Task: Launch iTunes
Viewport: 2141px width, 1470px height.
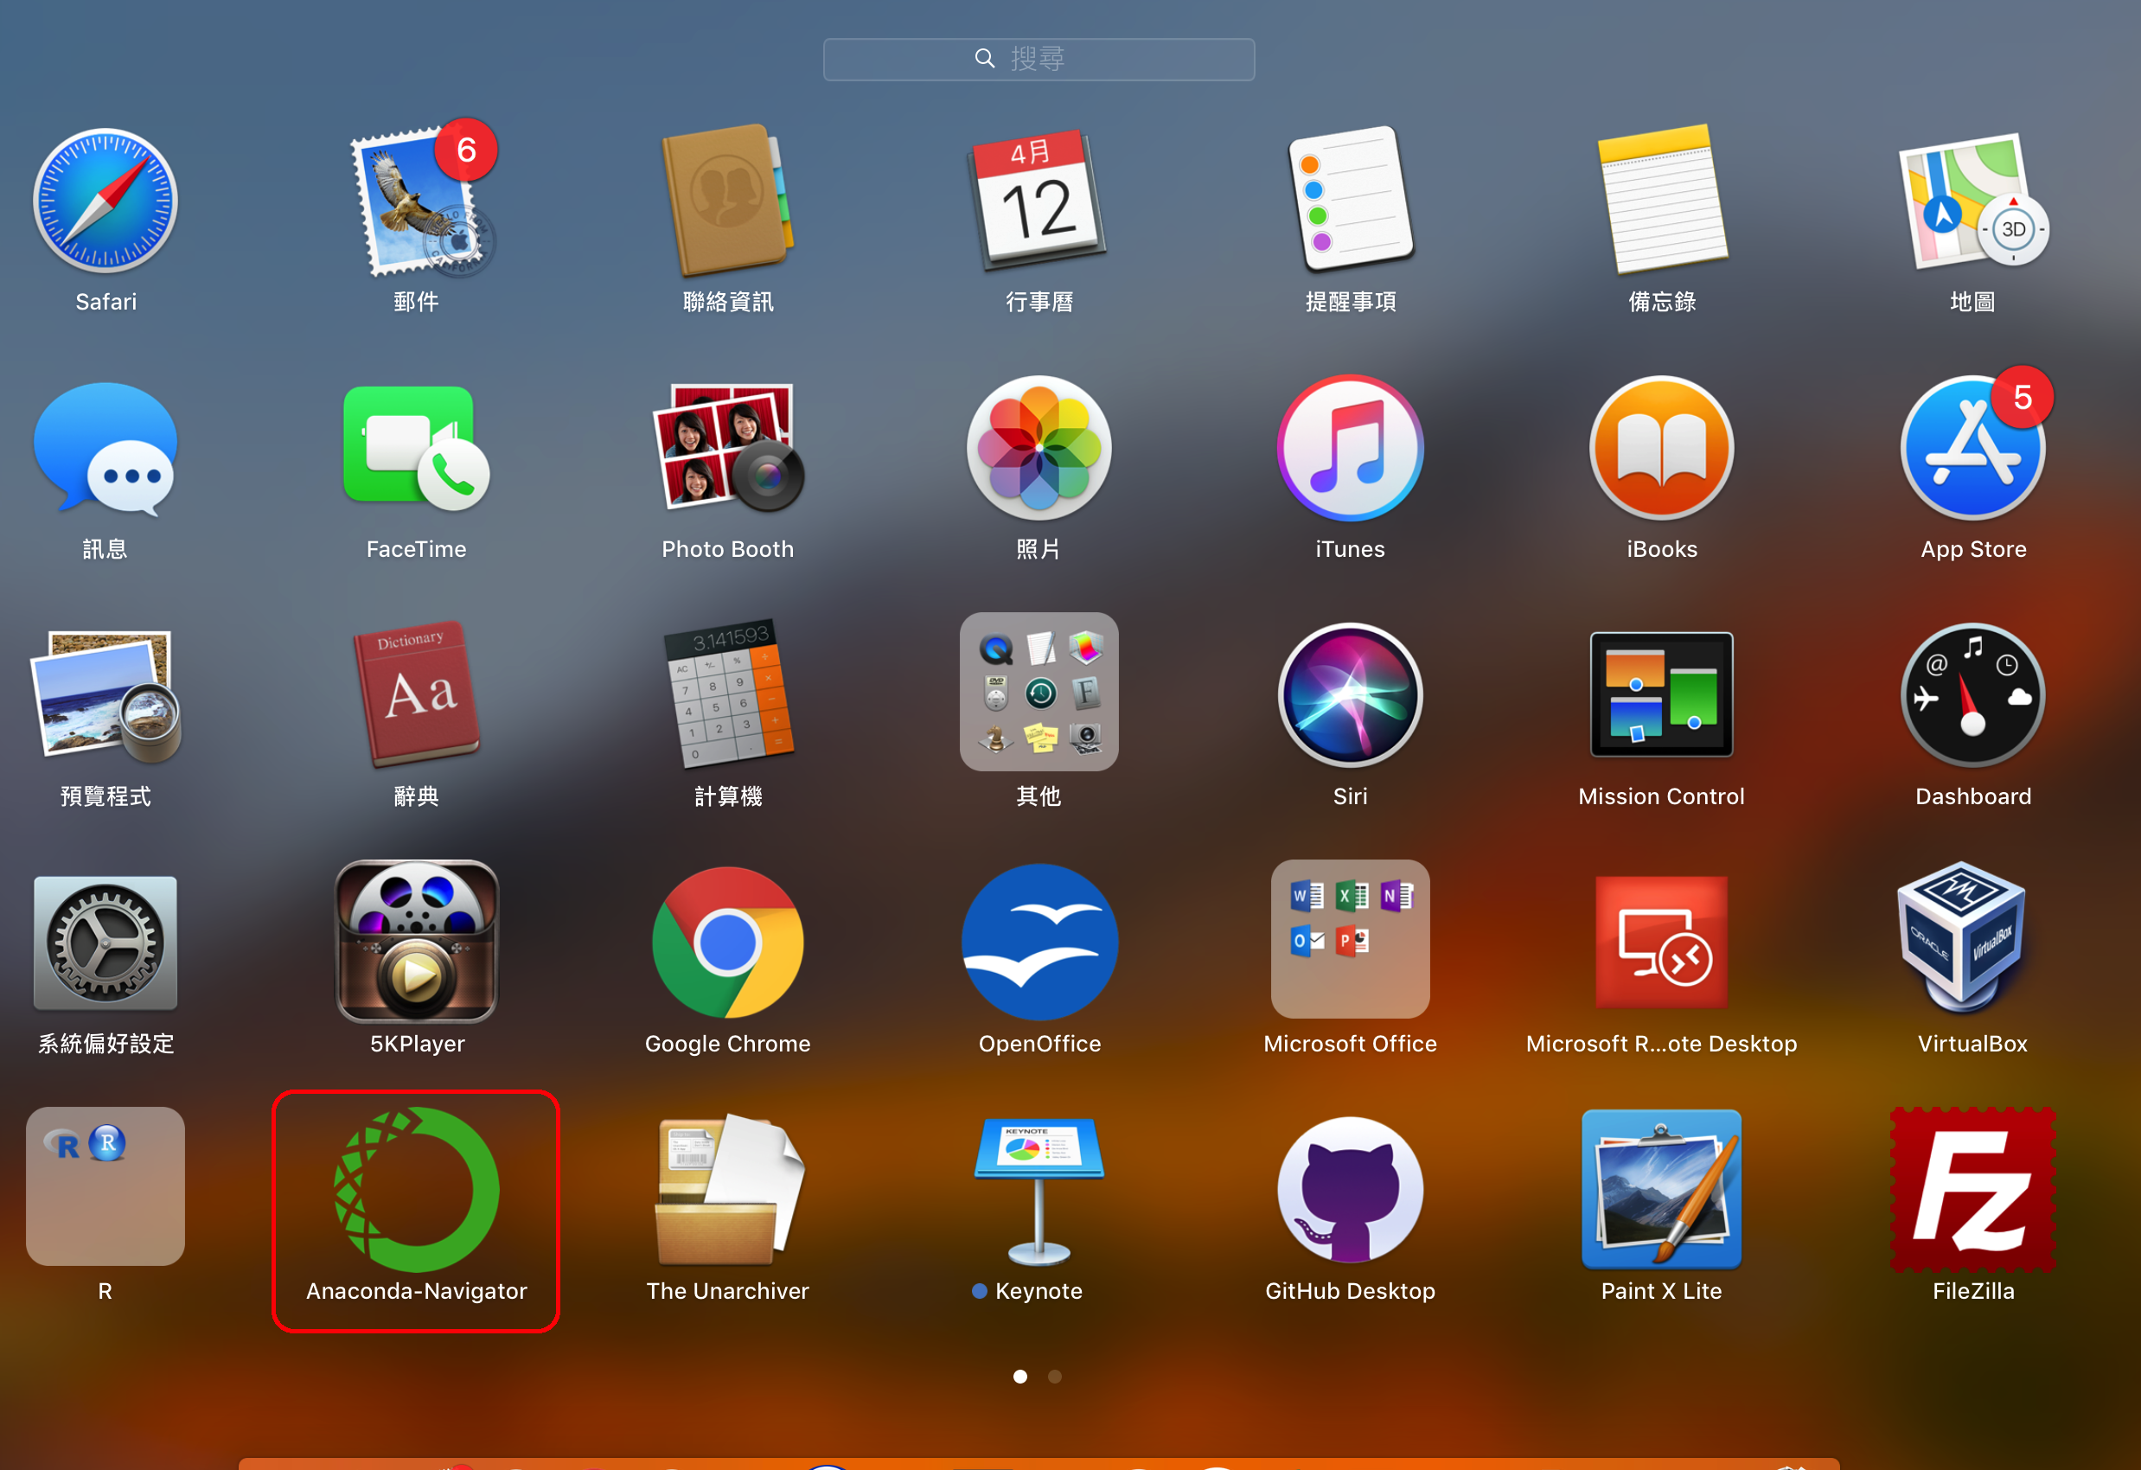Action: [1351, 449]
